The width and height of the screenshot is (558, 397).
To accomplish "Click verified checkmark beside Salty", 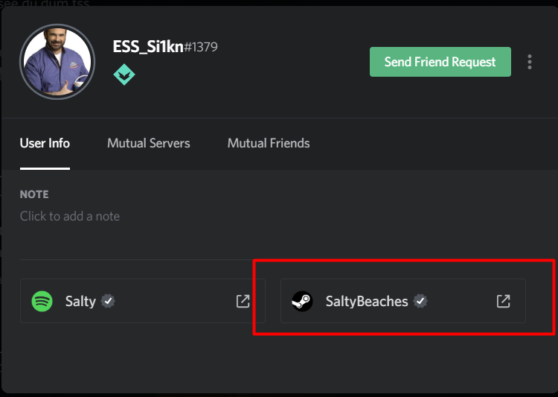I will (x=108, y=301).
